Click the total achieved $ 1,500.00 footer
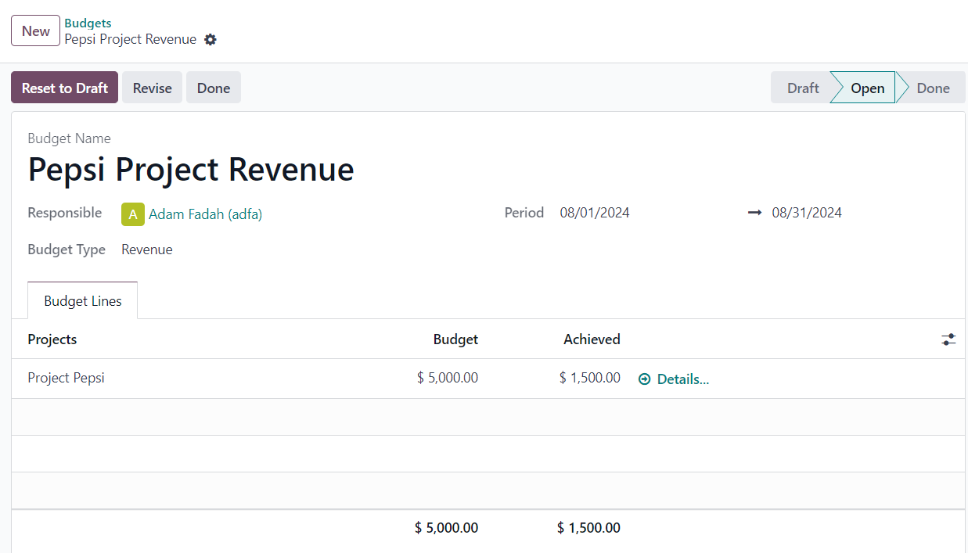This screenshot has height=553, width=968. tap(588, 528)
